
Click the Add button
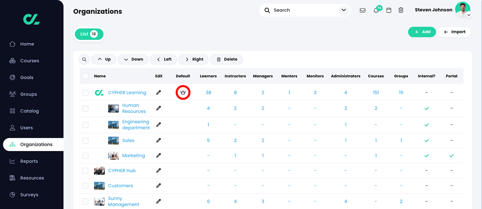coord(422,32)
